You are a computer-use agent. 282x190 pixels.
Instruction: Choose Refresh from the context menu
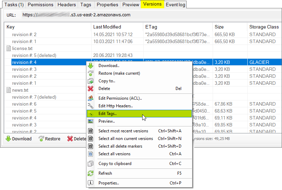139,173
